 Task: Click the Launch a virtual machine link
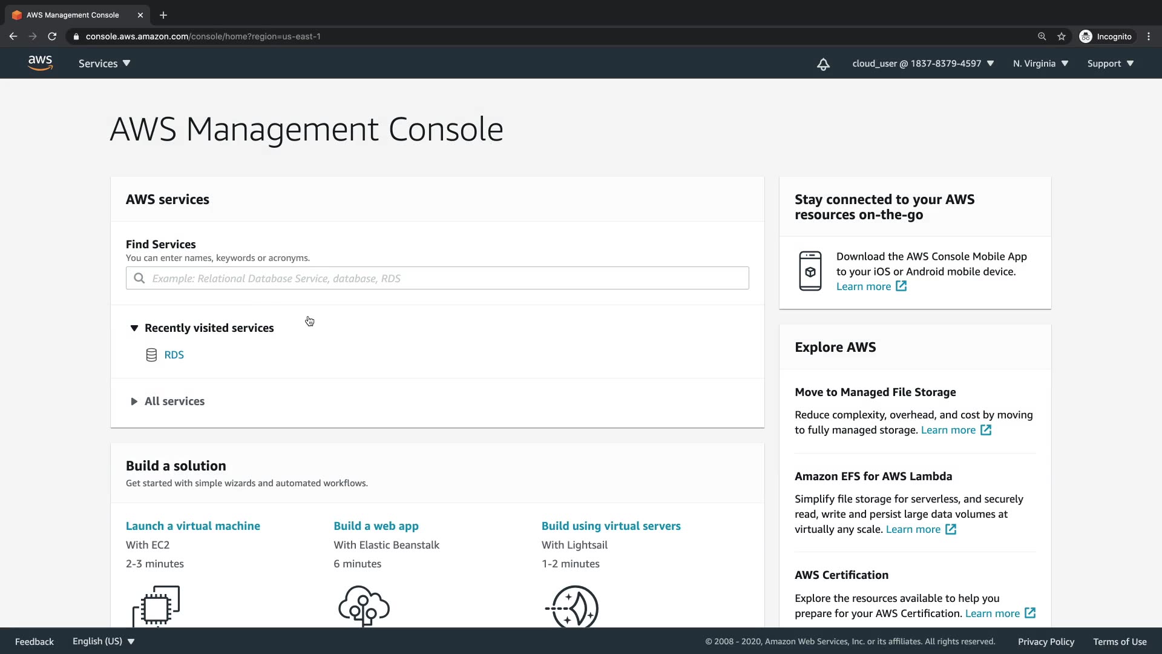pyautogui.click(x=192, y=526)
